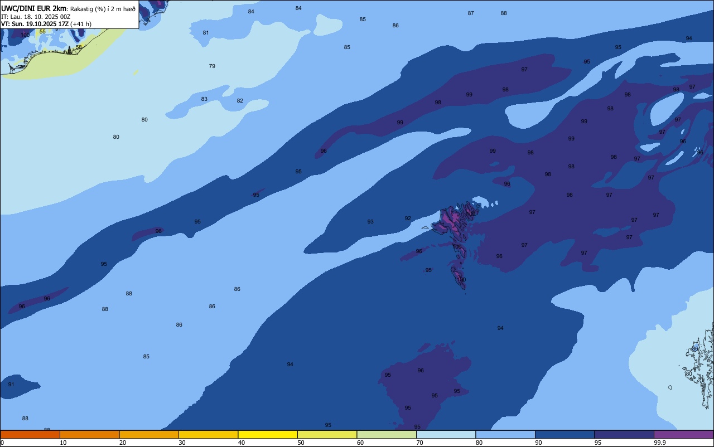Click the dark orange 0–10 legend swatch

[x=30, y=434]
